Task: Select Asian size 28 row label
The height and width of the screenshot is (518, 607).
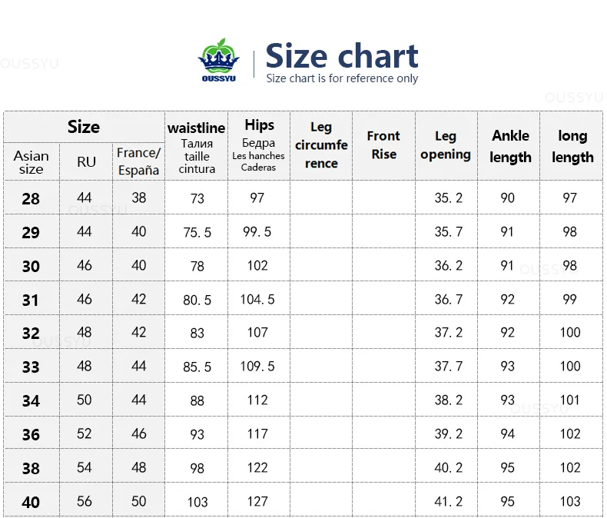Action: (31, 198)
